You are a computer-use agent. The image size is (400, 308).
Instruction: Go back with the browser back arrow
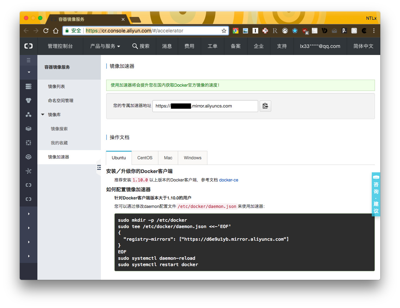coord(26,31)
